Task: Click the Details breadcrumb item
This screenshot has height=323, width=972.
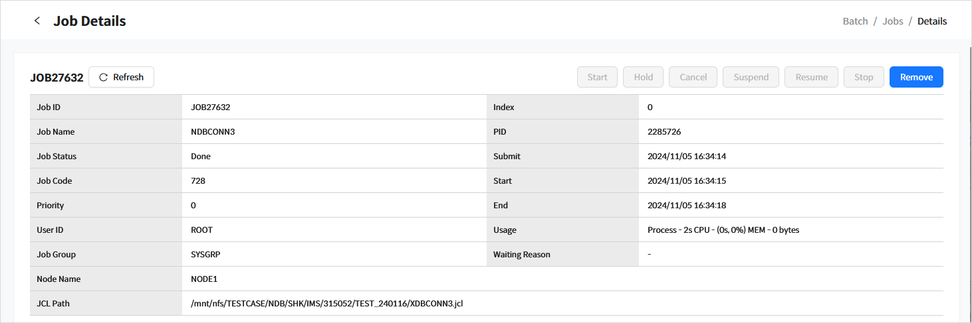Action: click(931, 21)
